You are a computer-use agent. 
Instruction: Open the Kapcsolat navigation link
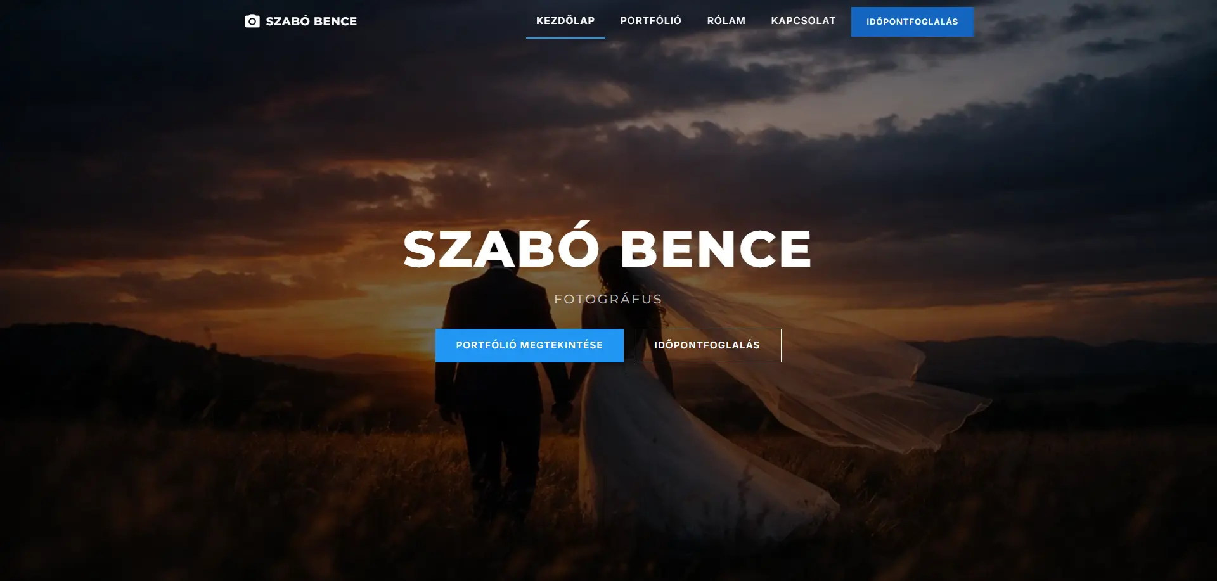(x=803, y=20)
